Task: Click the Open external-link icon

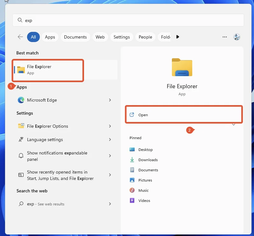Action: (132, 115)
